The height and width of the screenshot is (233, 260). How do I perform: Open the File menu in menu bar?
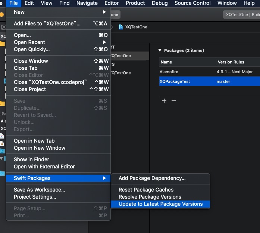point(13,3)
